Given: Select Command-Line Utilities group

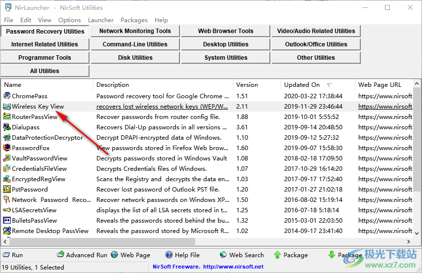Looking at the screenshot, I should [135, 44].
